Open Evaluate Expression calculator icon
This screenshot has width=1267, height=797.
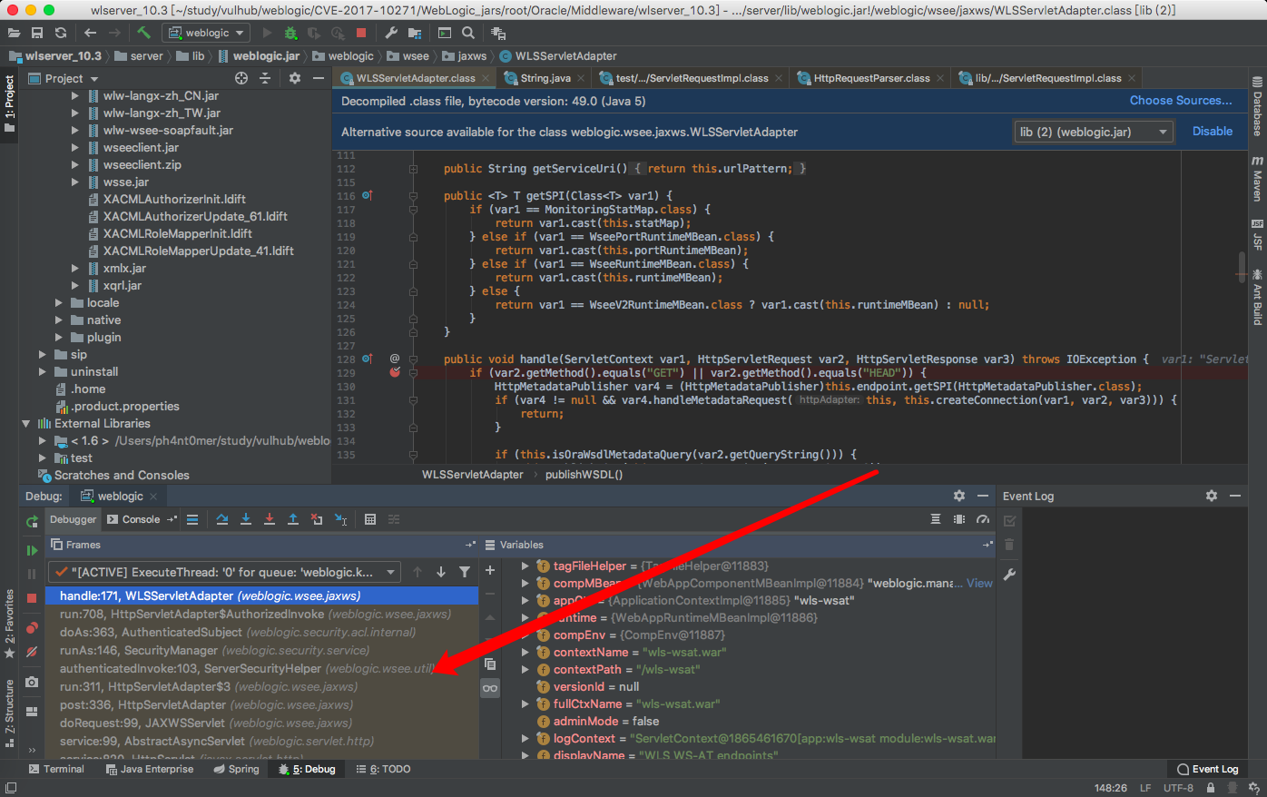coord(370,519)
